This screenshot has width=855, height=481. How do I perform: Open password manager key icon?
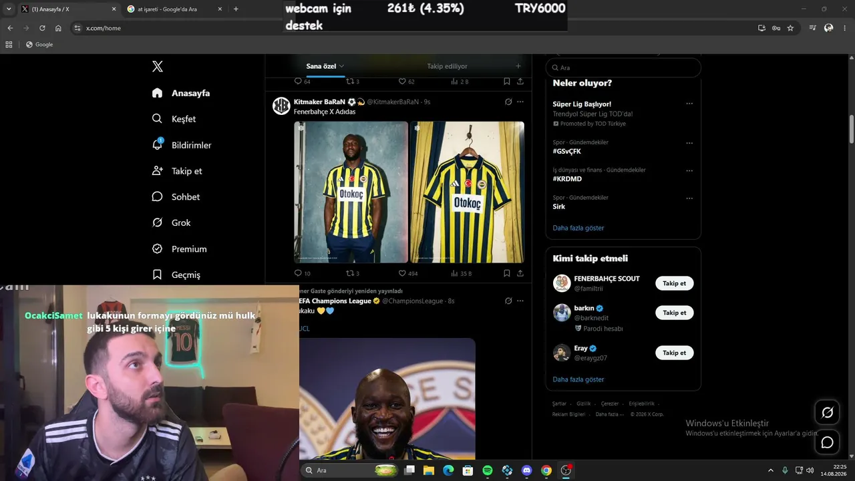click(776, 28)
